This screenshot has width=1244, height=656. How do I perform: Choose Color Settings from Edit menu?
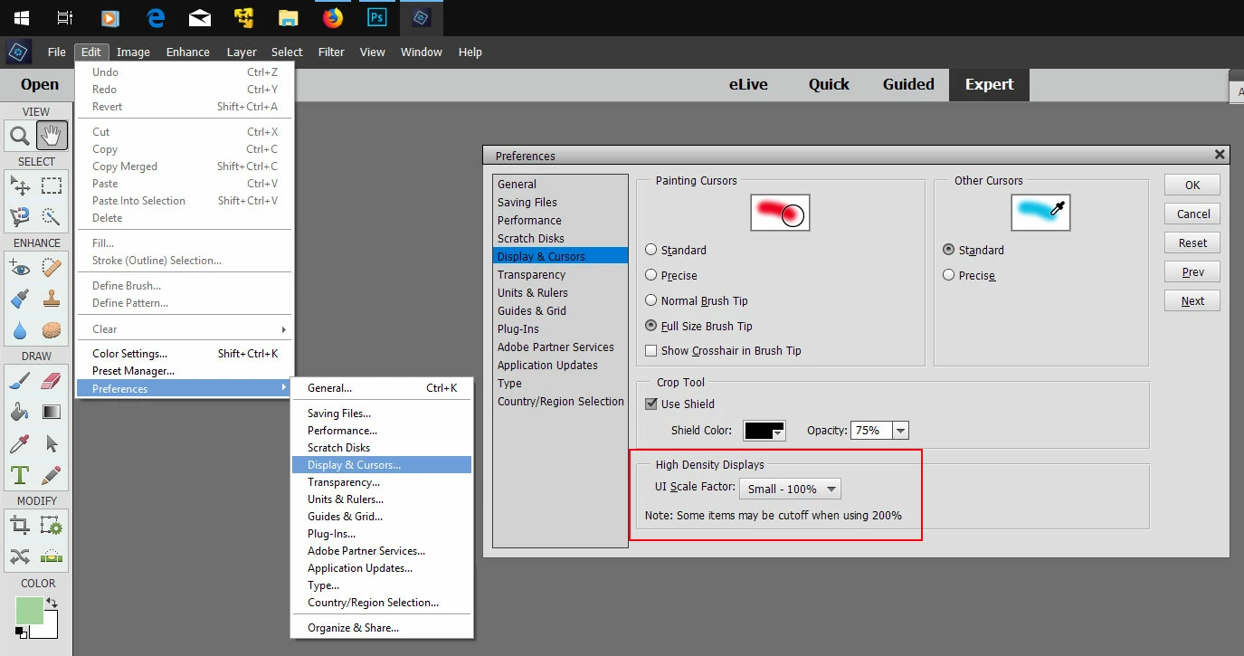pyautogui.click(x=185, y=354)
